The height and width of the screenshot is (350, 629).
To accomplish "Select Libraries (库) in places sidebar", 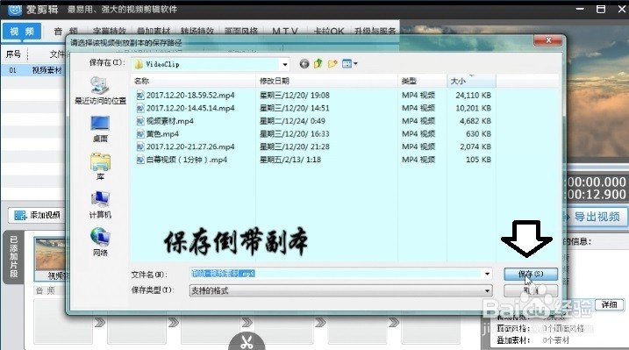I will pyautogui.click(x=100, y=167).
